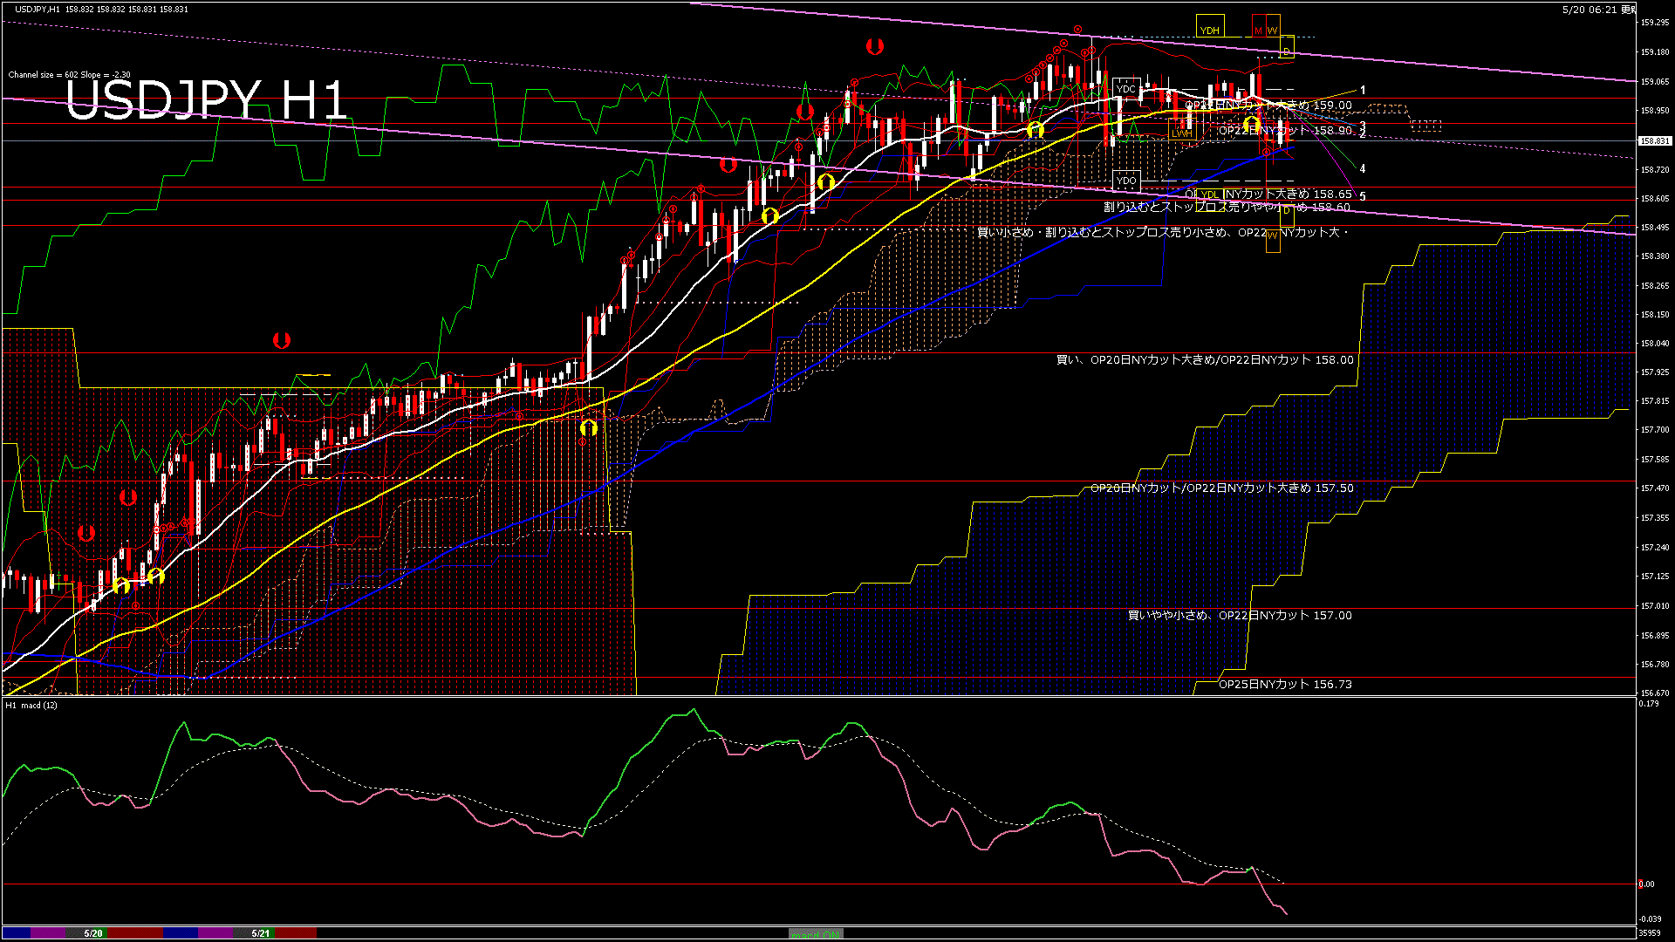Click the yellow up-arrow at the 157.70 level
Image resolution: width=1675 pixels, height=942 pixels.
[x=589, y=427]
